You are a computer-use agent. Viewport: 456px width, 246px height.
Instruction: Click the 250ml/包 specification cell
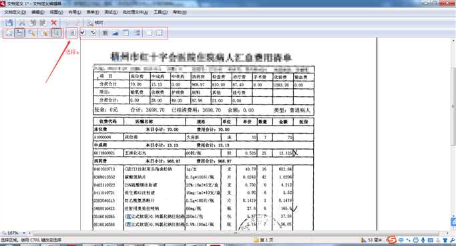[x=194, y=217]
